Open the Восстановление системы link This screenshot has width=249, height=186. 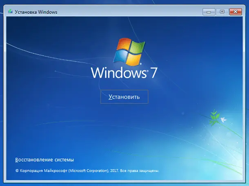[x=44, y=160]
